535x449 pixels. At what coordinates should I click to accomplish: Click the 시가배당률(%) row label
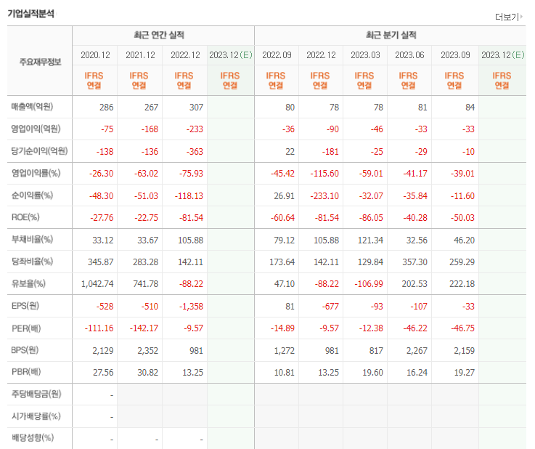[x=36, y=416]
